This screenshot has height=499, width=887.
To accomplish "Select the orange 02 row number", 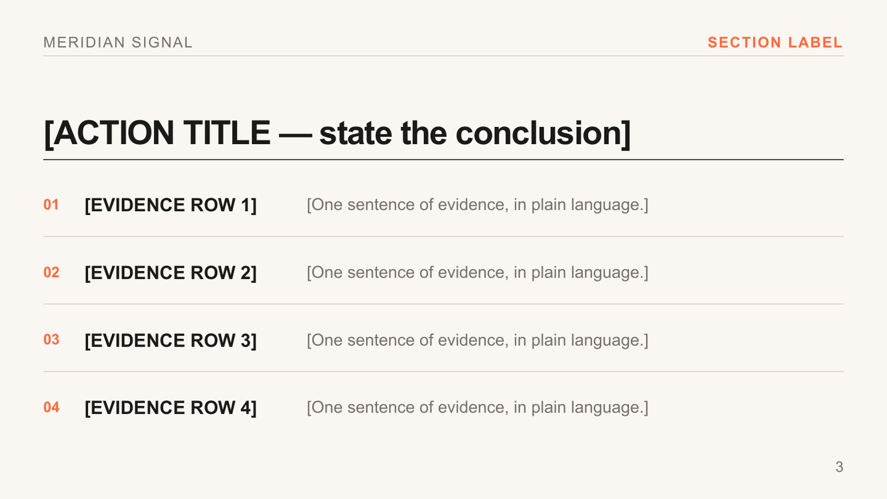I will coord(51,272).
